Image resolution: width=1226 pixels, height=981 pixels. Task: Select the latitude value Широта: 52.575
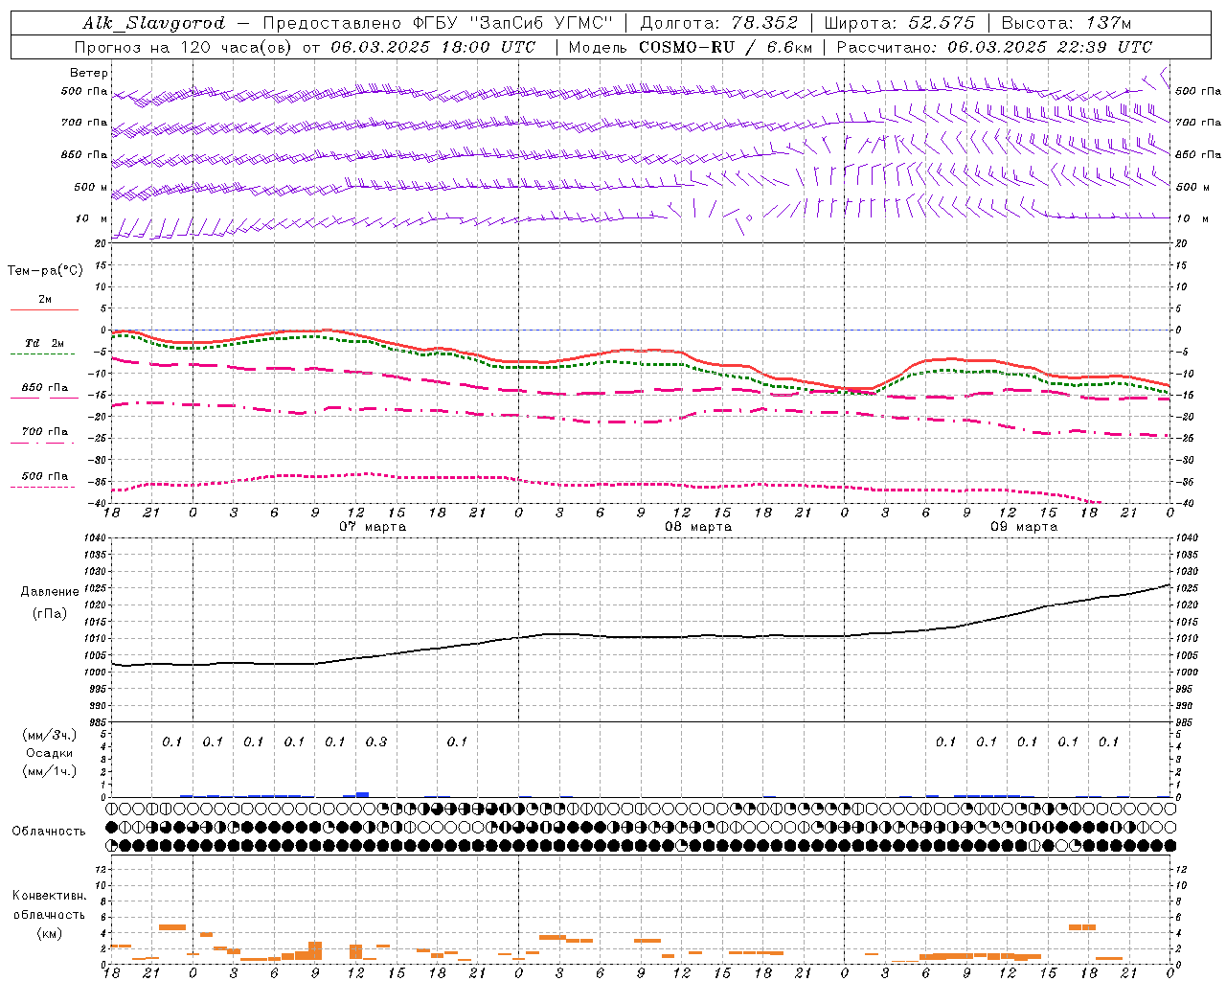(x=899, y=23)
